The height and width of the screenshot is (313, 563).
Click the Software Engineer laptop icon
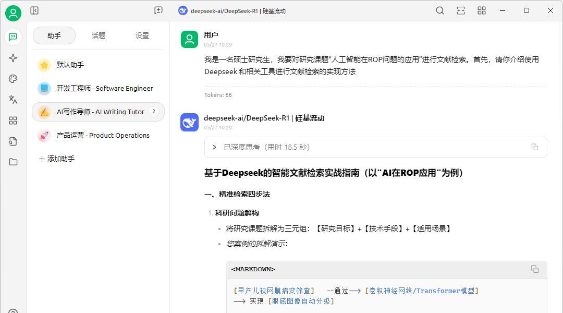(44, 88)
